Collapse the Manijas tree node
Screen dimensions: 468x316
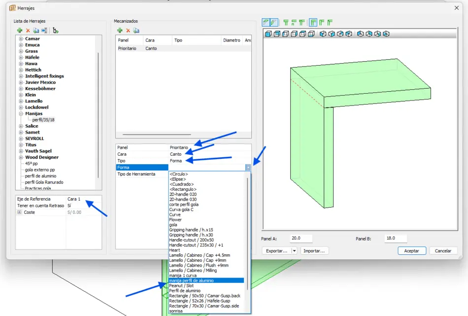point(21,114)
